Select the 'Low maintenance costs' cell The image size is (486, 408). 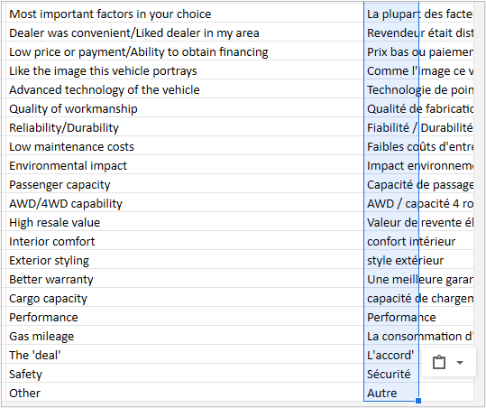[x=185, y=146]
